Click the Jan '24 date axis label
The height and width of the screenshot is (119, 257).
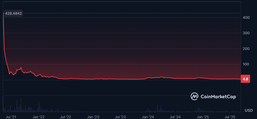[x=148, y=117]
